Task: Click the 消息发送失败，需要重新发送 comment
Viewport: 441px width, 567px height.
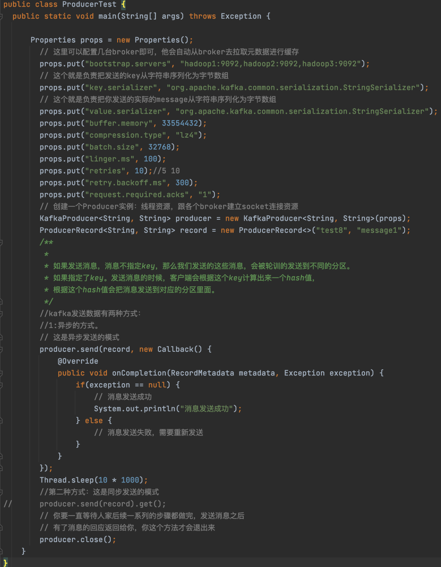Action: click(x=149, y=433)
